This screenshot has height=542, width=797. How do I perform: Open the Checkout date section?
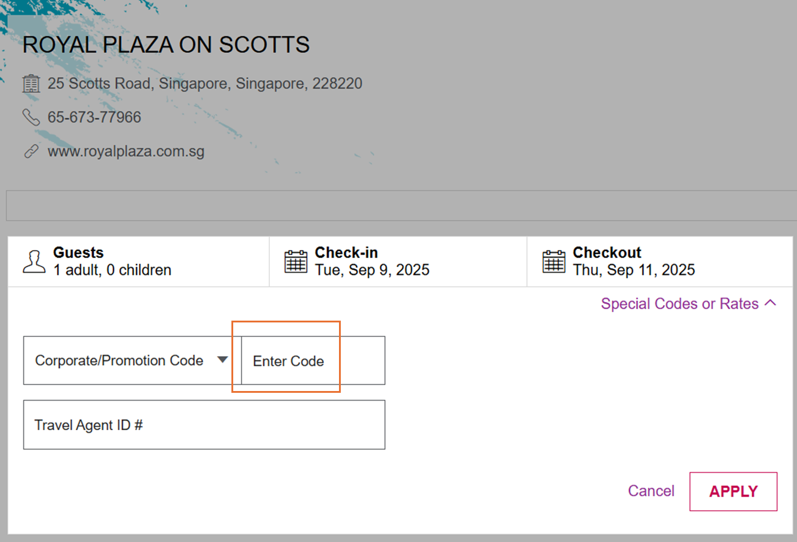pos(660,262)
